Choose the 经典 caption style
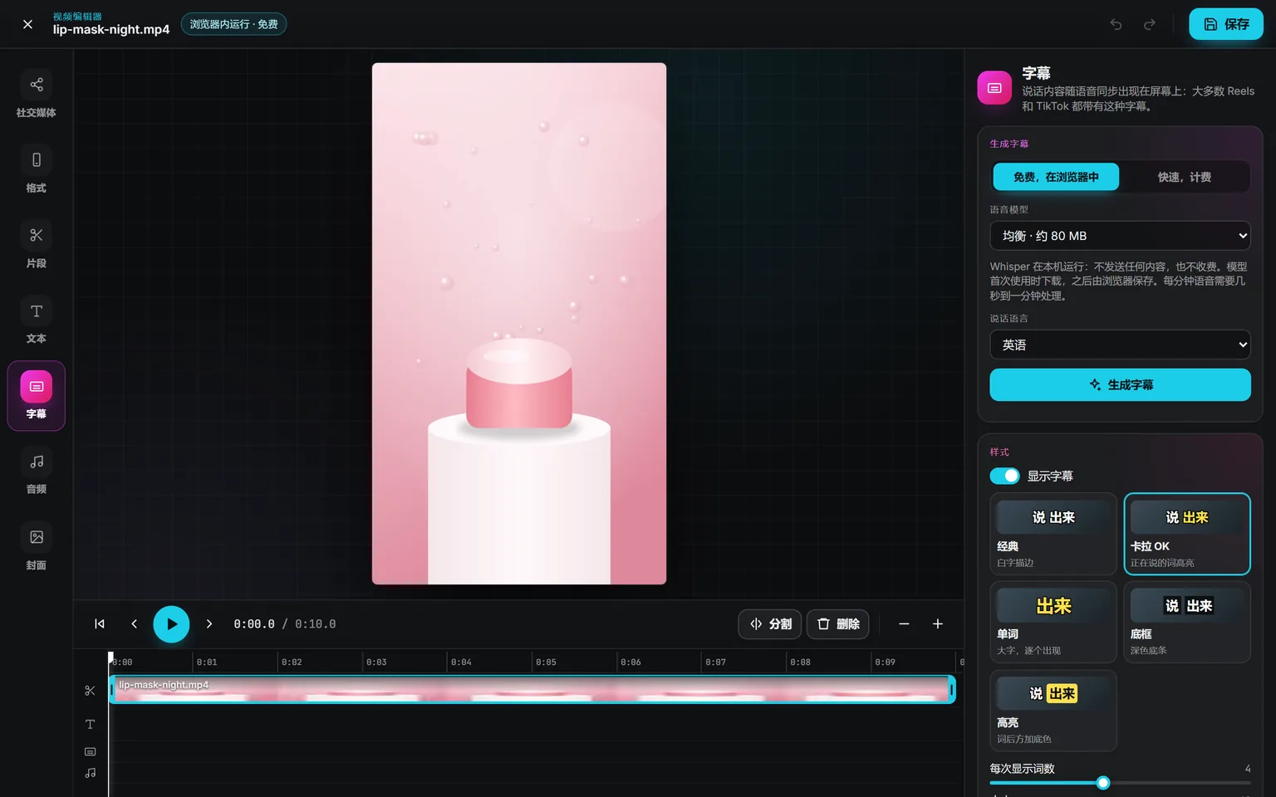The height and width of the screenshot is (797, 1276). point(1053,534)
